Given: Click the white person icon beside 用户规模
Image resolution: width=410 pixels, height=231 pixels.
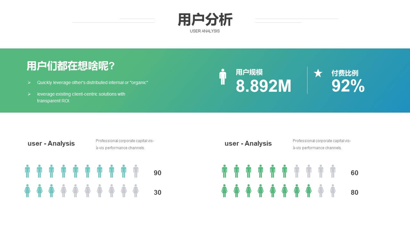Looking at the screenshot, I should tap(223, 77).
